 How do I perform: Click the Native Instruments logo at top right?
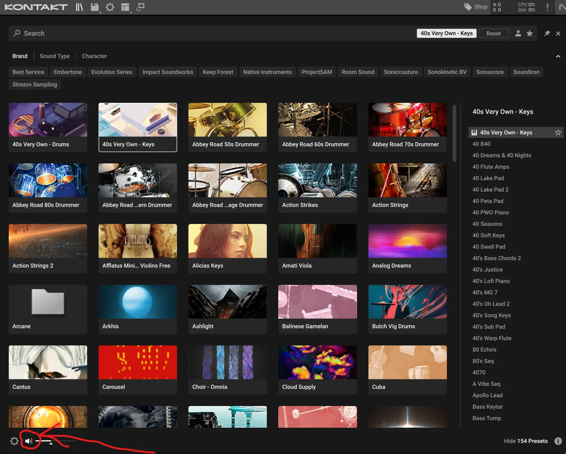point(562,7)
